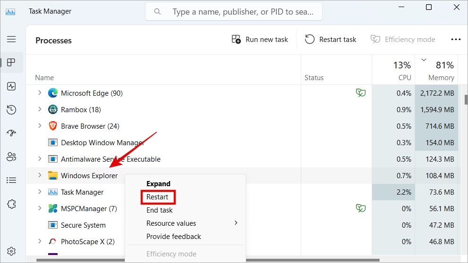Viewport: 468px width, 263px height.
Task: Click the 1,594.9 MB memory value
Action: pyautogui.click(x=437, y=110)
